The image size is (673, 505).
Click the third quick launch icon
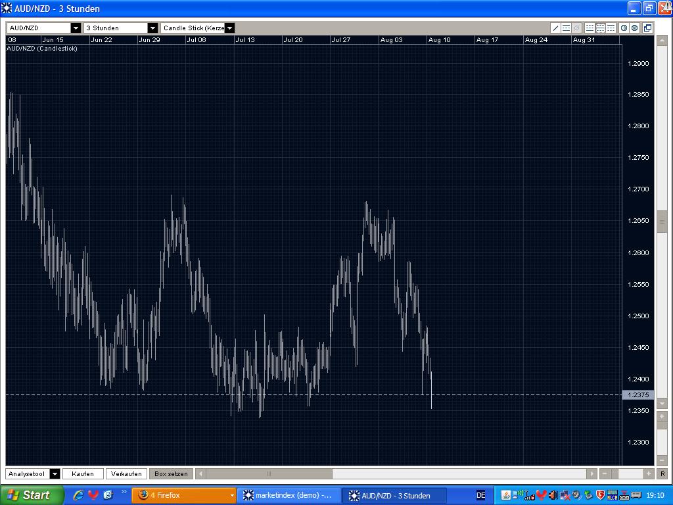108,495
